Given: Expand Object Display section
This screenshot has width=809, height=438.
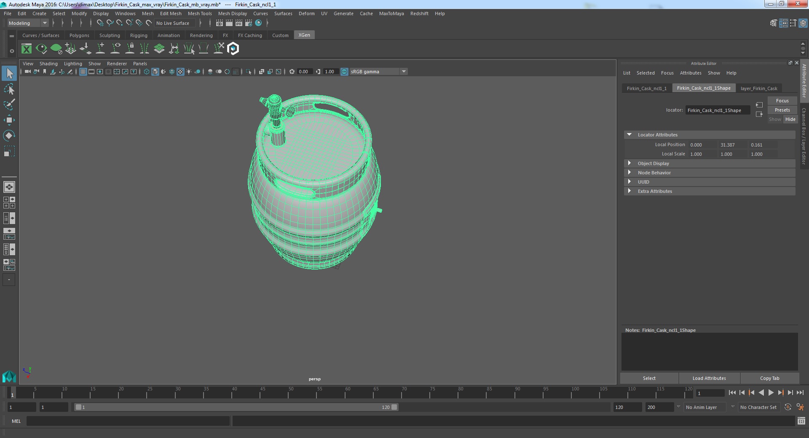Looking at the screenshot, I should (x=629, y=163).
